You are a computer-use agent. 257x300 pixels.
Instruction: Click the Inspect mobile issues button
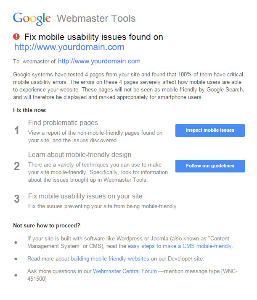click(210, 130)
